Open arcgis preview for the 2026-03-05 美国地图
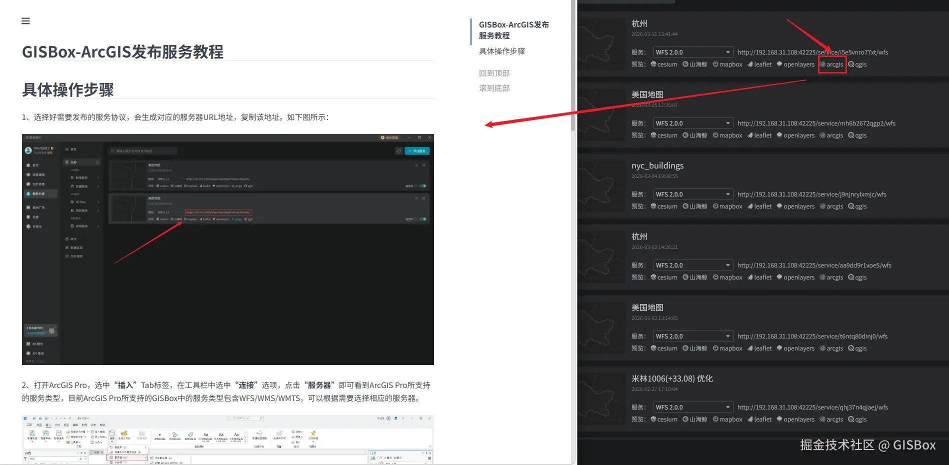The width and height of the screenshot is (949, 465). [x=831, y=135]
